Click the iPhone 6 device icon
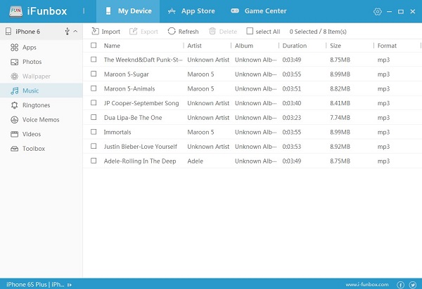 [x=8, y=32]
